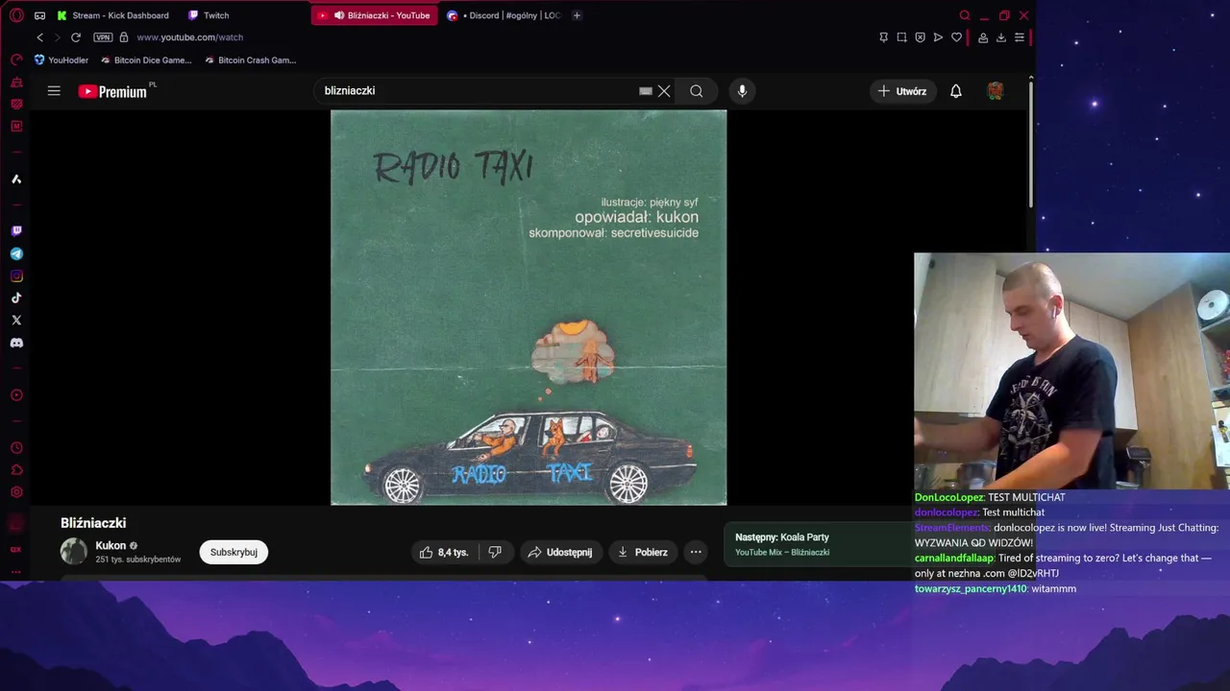Open TikTok in the Opera sidebar
Screen dimensions: 1230x691
(x=16, y=298)
